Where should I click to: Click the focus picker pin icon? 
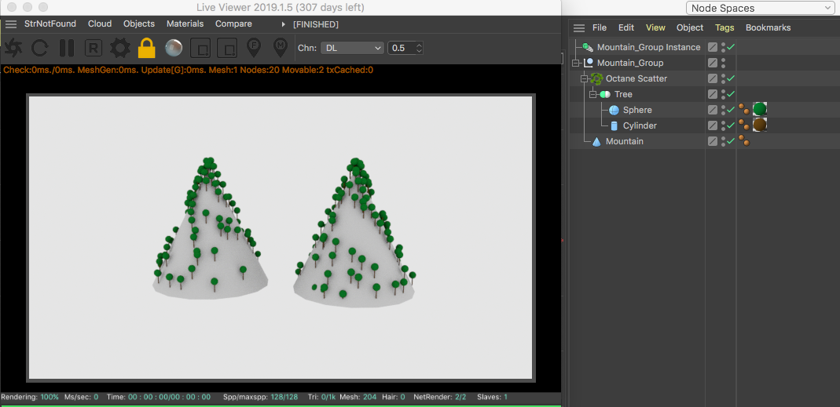(x=254, y=49)
